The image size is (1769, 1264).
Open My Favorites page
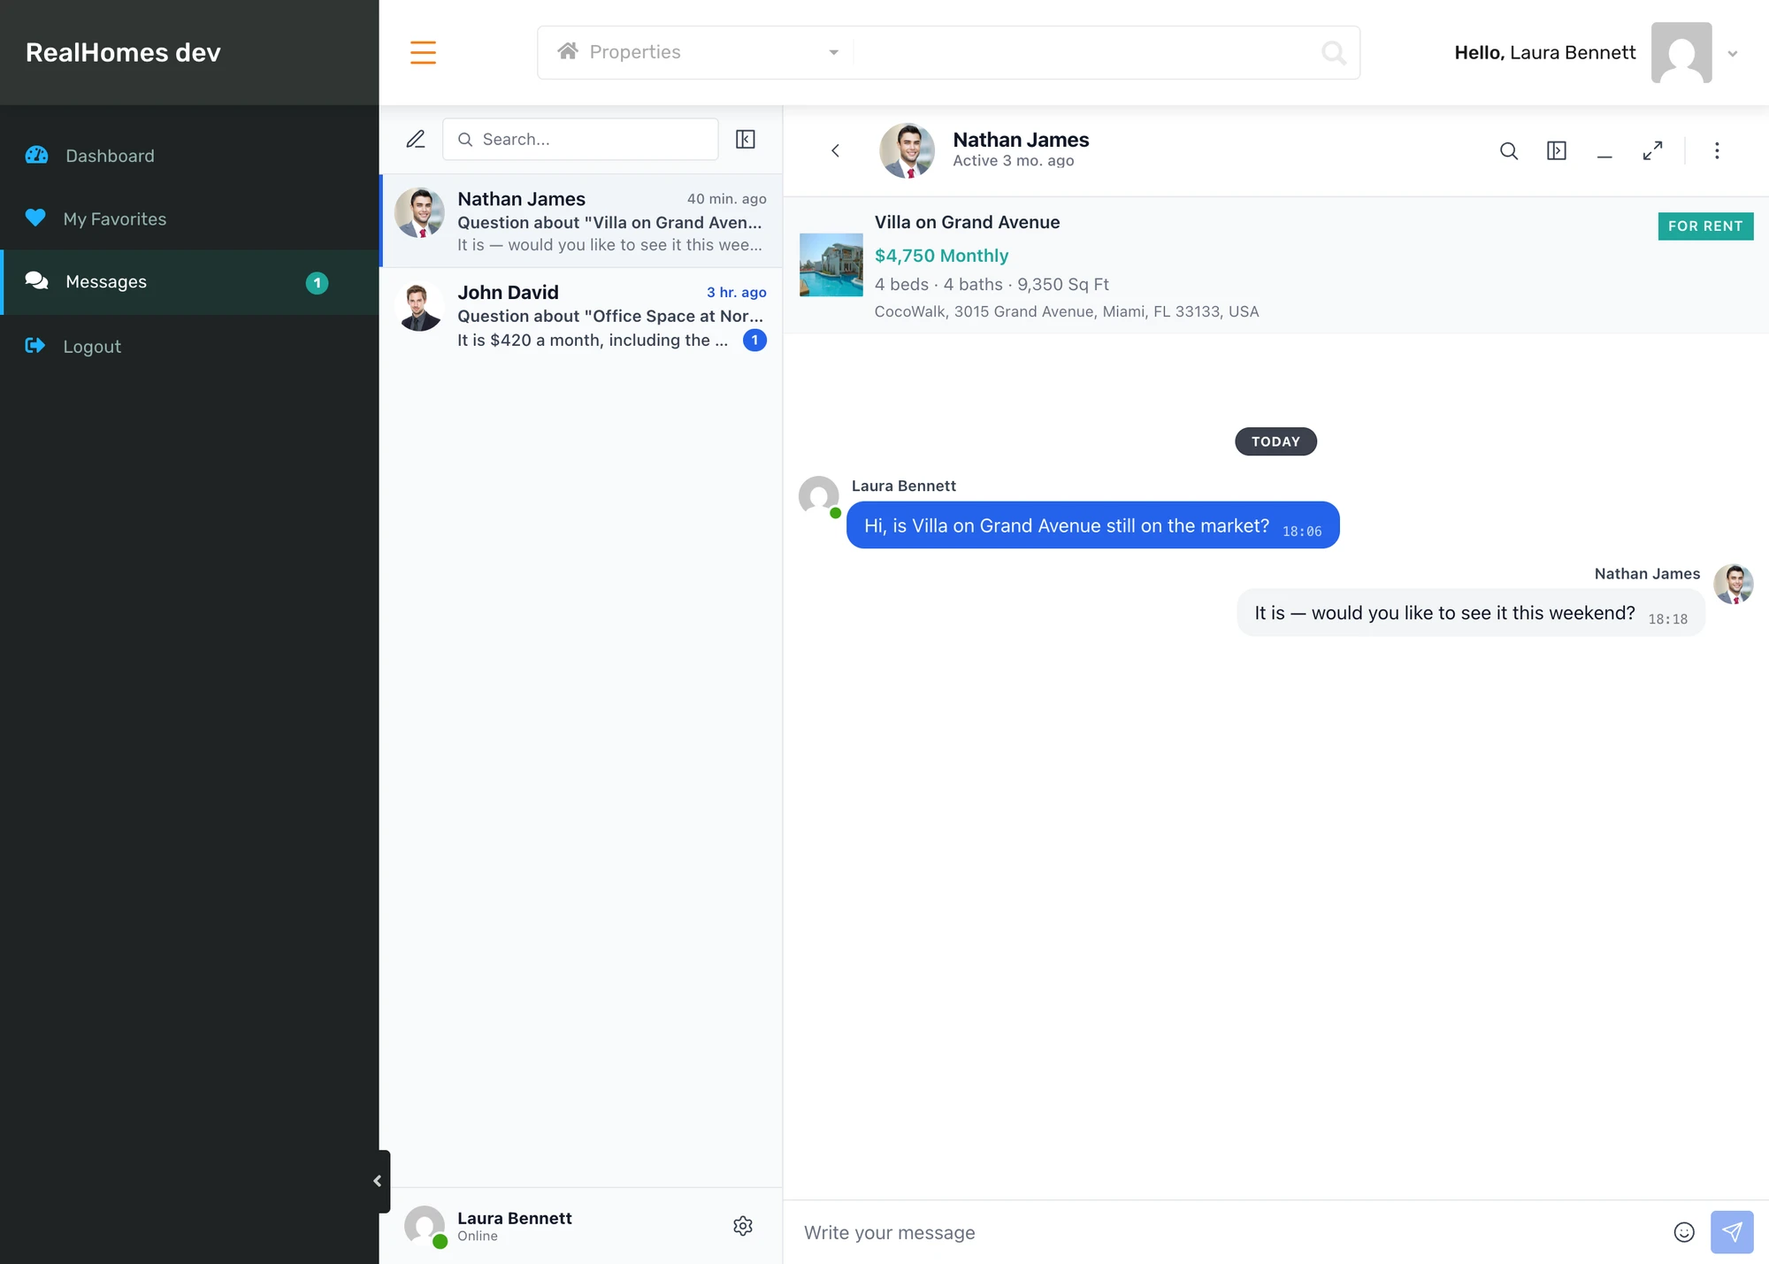coord(189,218)
